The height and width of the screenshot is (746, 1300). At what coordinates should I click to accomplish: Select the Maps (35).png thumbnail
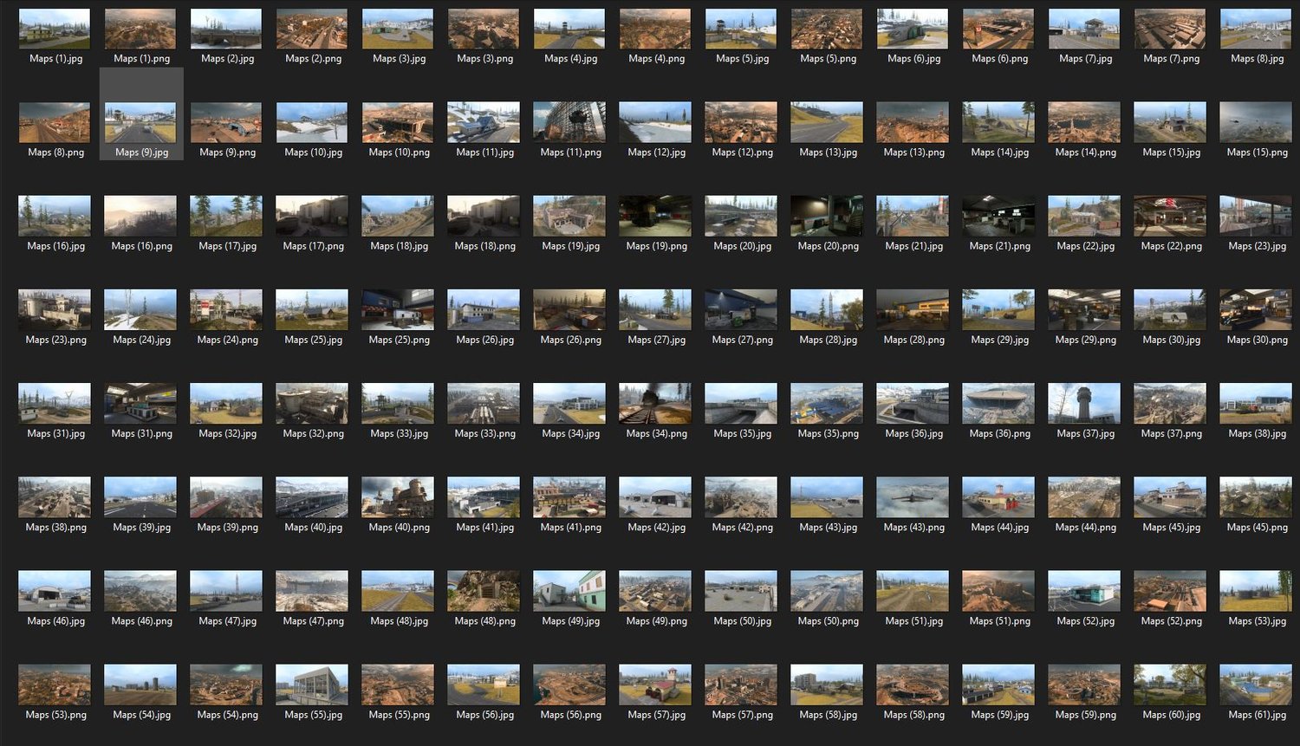(x=827, y=403)
